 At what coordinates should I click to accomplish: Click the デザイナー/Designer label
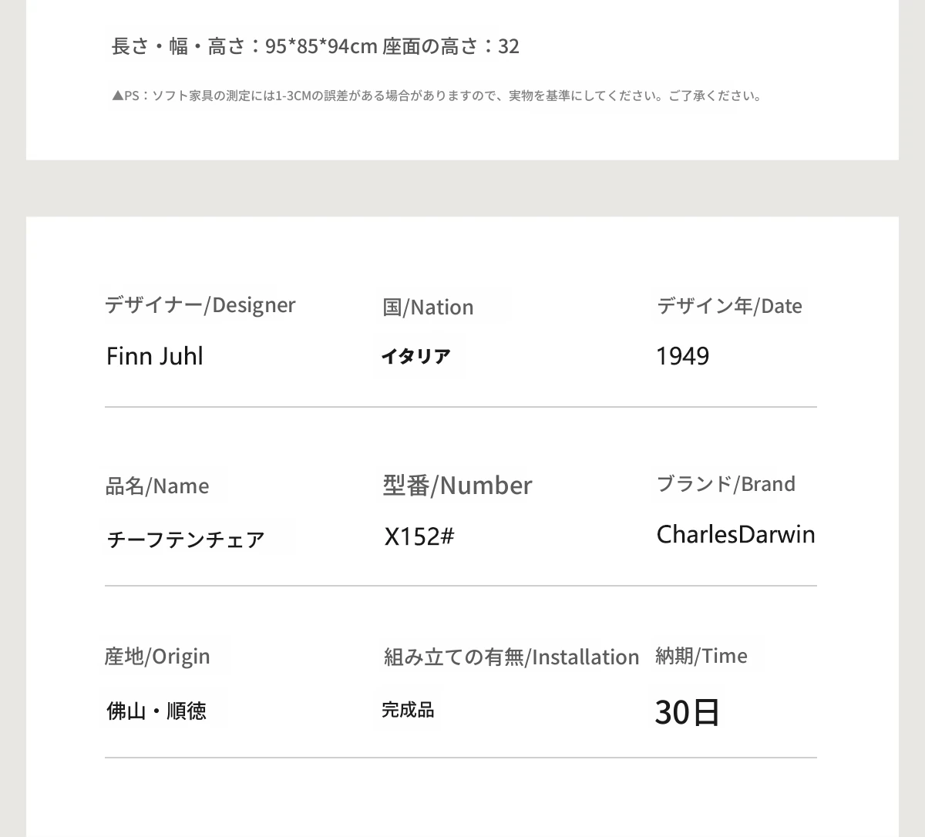click(200, 305)
